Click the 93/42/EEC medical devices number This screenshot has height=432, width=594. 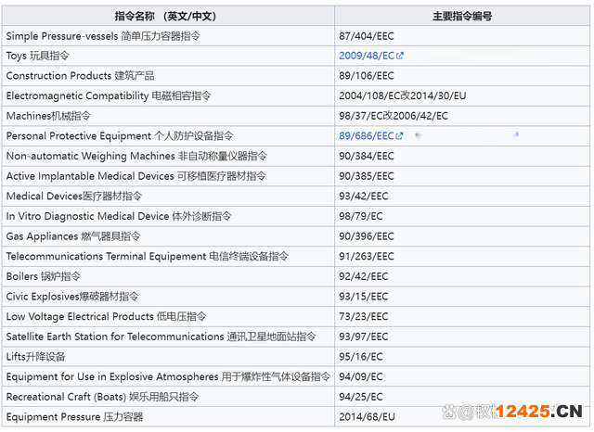click(x=366, y=197)
